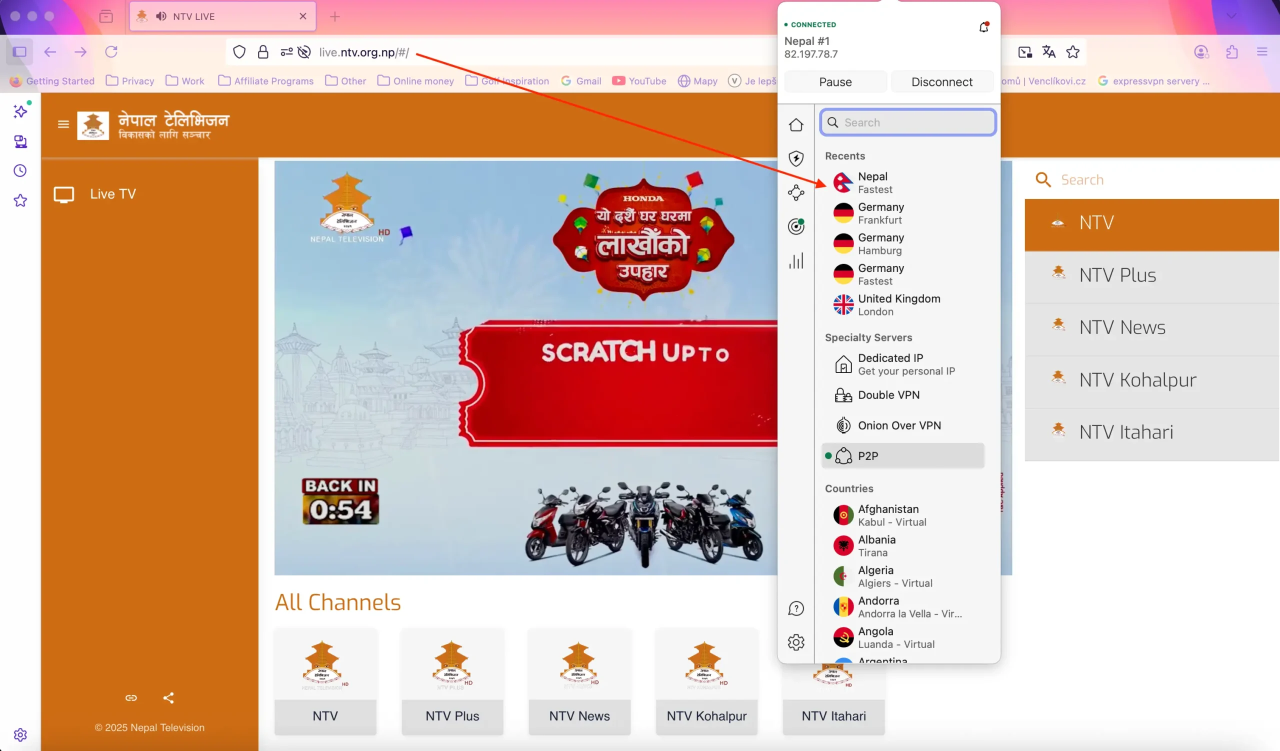Screen dimensions: 1280x751
Task: Go back to previous page
Action: [50, 52]
